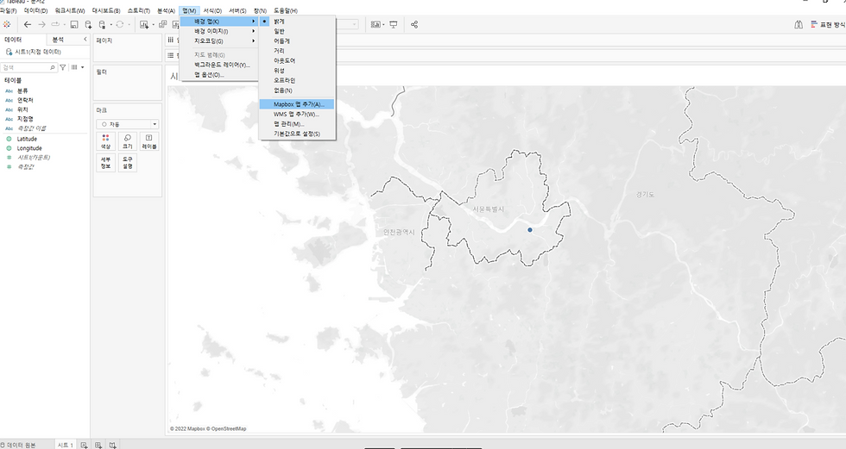Viewport: 846px width, 449px height.
Task: Click the 세부 정보 (Detail) marks button
Action: [105, 163]
